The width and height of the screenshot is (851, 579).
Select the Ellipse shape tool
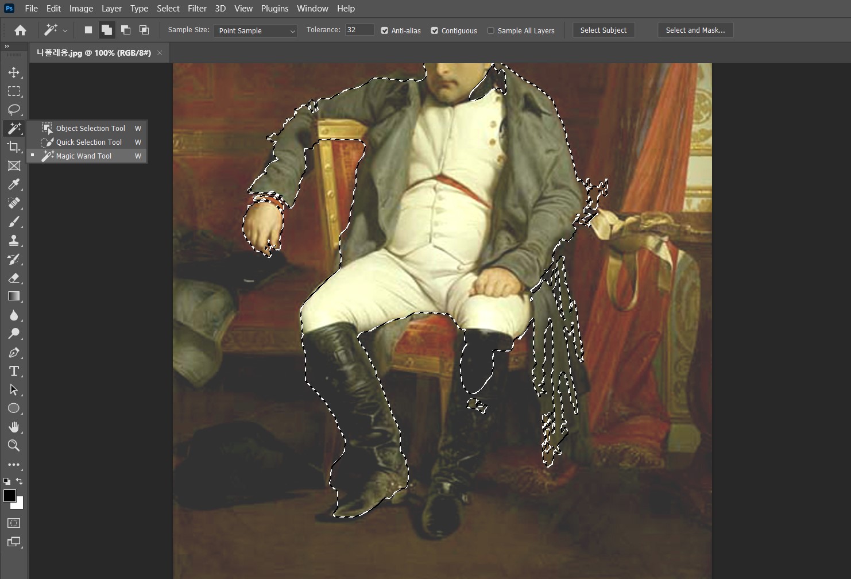point(14,408)
